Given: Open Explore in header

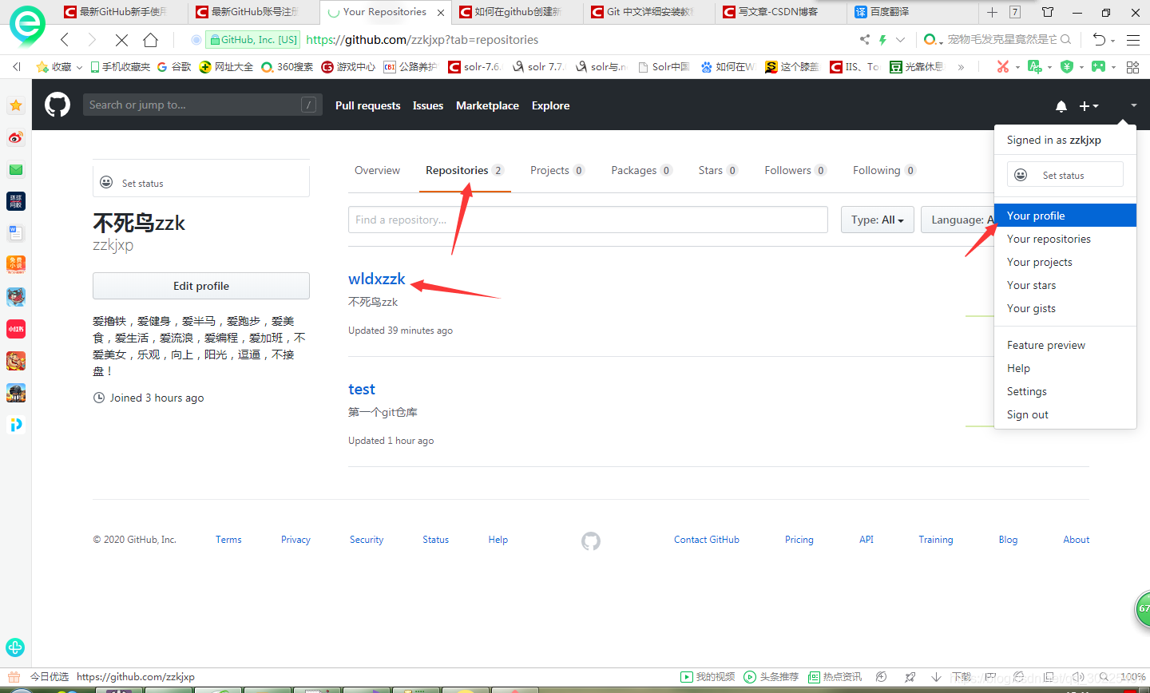Looking at the screenshot, I should tap(551, 105).
